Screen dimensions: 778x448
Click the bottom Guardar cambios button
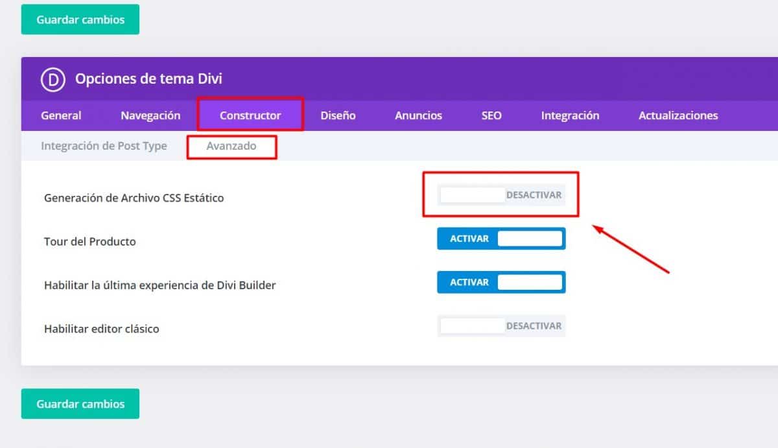pos(80,404)
